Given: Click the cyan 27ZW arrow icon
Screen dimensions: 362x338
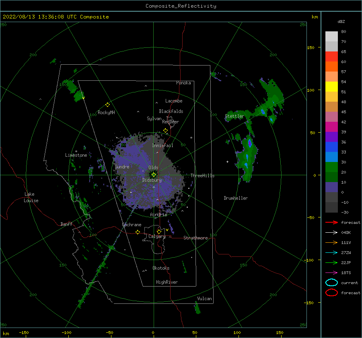Looking at the screenshot, I should click(x=331, y=253).
